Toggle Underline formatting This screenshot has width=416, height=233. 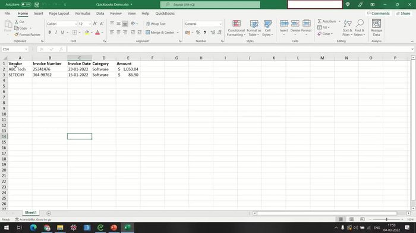tap(62, 32)
